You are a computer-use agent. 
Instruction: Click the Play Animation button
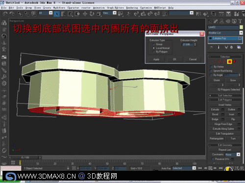point(210,168)
